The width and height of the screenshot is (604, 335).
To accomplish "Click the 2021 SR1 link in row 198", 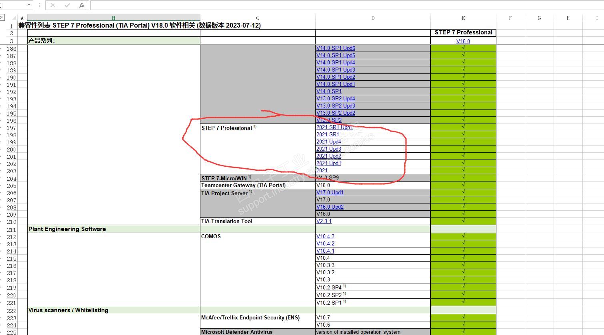I will tap(328, 134).
